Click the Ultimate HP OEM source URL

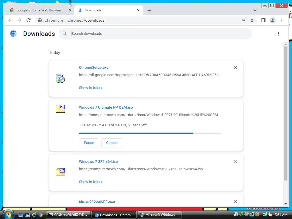click(x=150, y=115)
